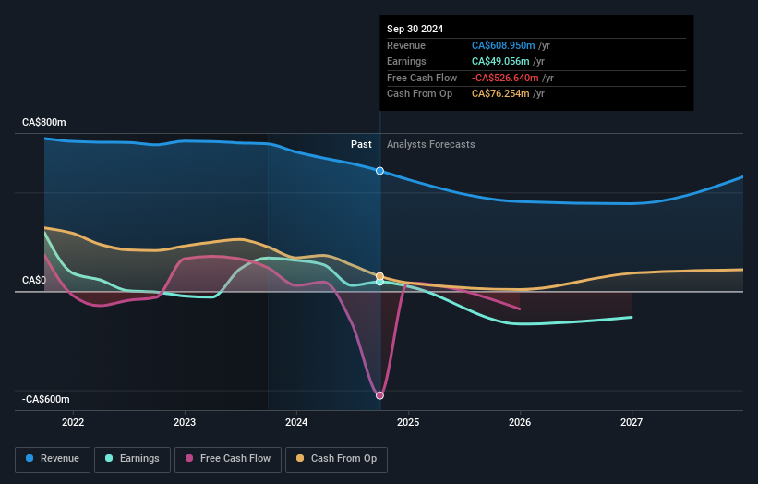The image size is (758, 484).
Task: Click the CA$76.254m cash from op value
Action: (x=500, y=94)
